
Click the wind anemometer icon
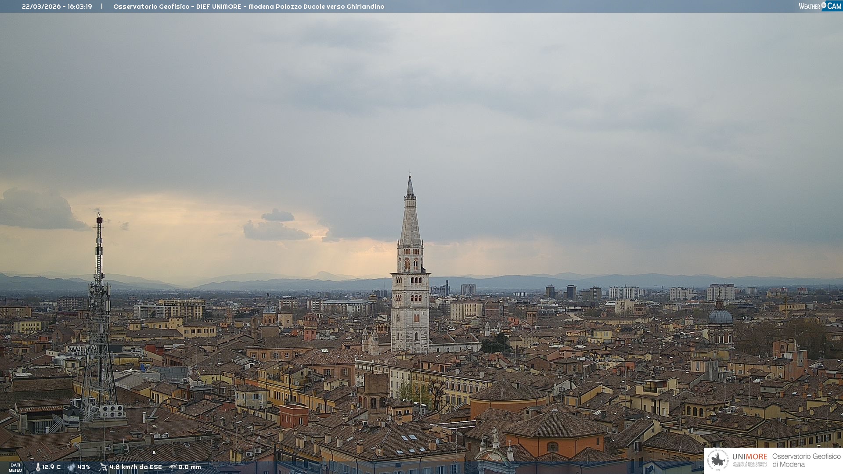(103, 467)
